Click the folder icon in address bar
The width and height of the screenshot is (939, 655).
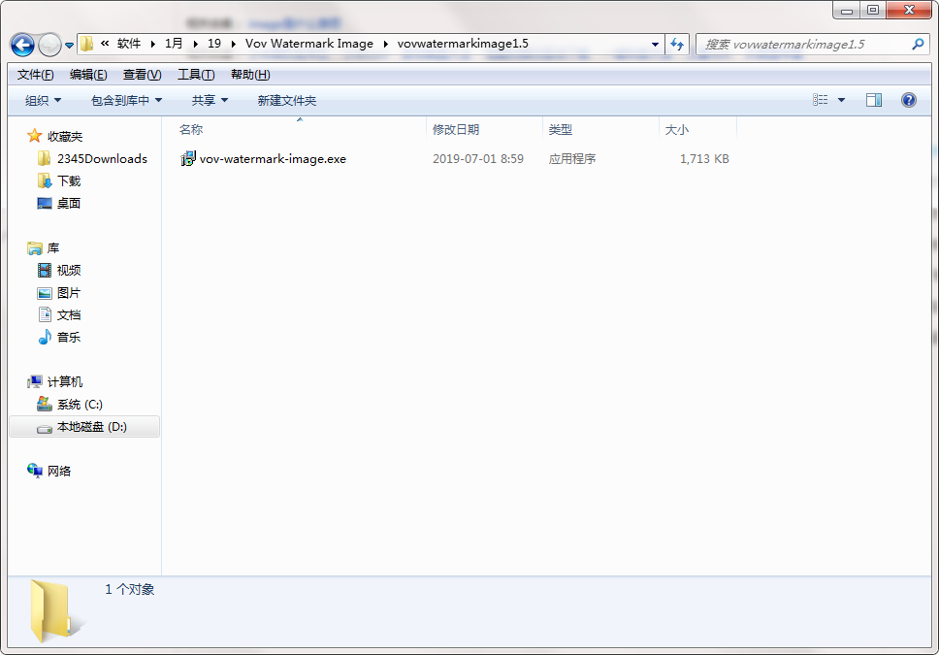tap(87, 44)
